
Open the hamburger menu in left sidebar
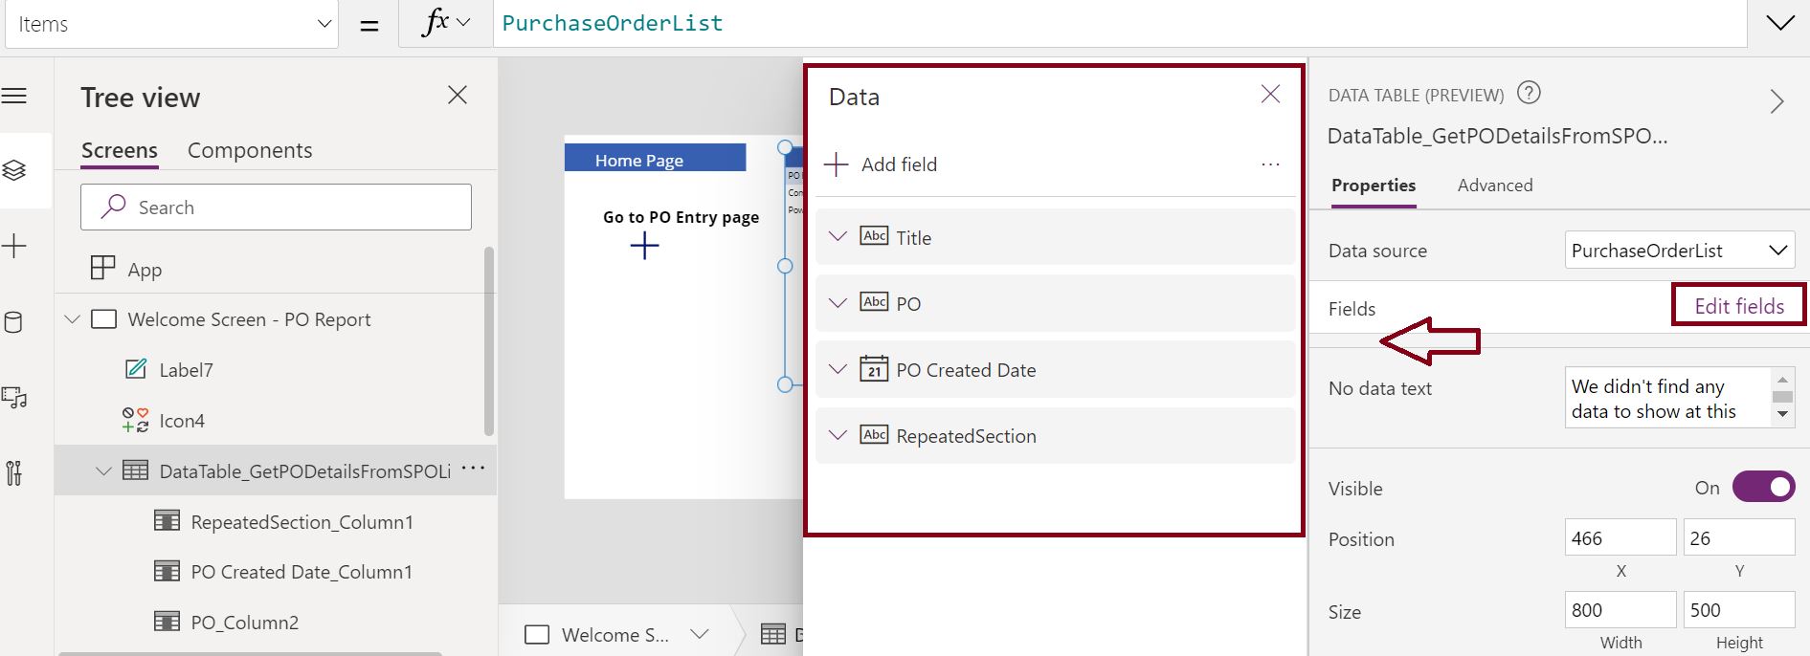click(14, 96)
